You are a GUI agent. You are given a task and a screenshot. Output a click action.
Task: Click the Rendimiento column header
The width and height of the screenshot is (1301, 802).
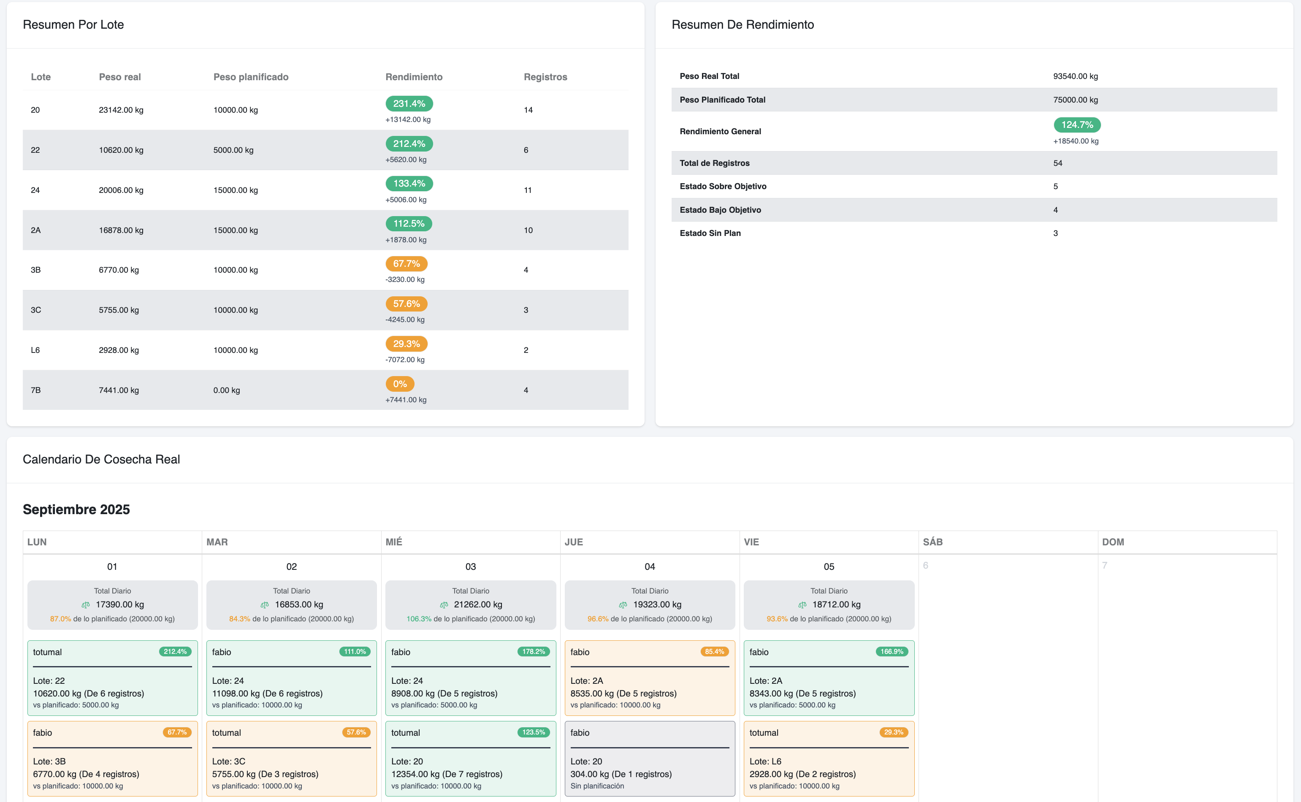(414, 77)
